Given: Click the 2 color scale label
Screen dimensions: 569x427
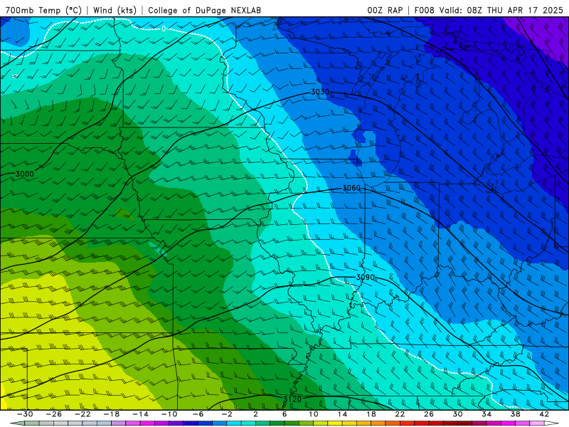Looking at the screenshot, I should point(255,414).
